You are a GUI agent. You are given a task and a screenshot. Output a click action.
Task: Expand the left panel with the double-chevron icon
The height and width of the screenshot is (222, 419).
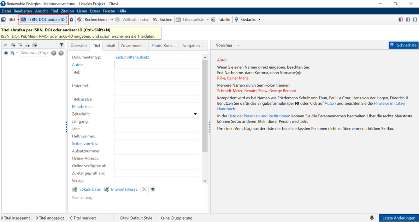(6, 45)
